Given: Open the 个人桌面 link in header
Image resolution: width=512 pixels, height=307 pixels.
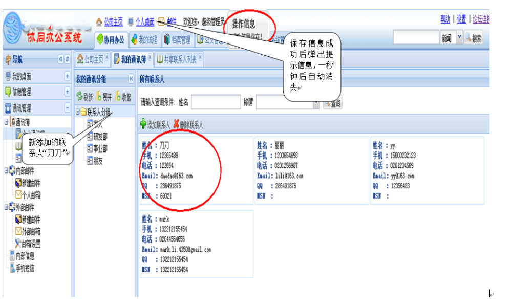Looking at the screenshot, I should click(145, 22).
